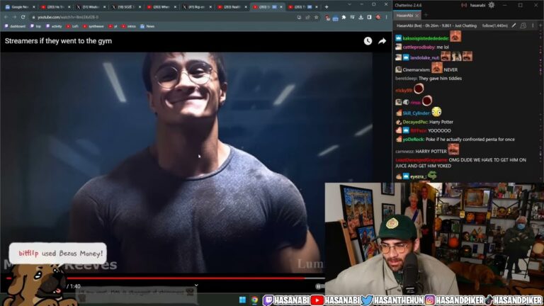Image resolution: width=544 pixels, height=306 pixels.
Task: Add a new Chatterino tab with plus
Action: pyautogui.click(x=426, y=16)
